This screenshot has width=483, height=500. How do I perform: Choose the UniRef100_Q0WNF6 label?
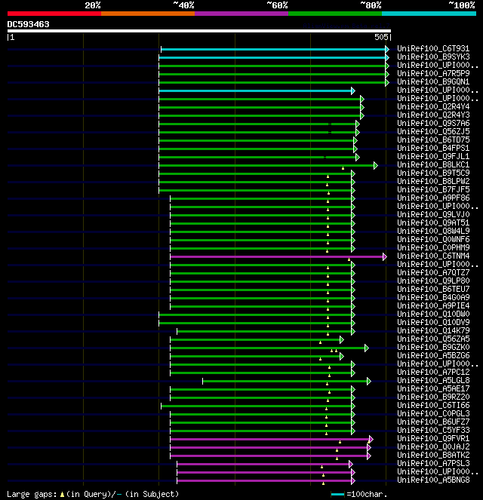[x=433, y=239]
